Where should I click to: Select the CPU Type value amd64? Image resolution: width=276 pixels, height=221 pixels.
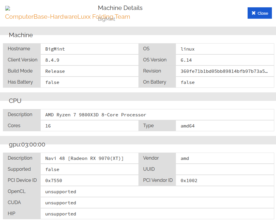[x=187, y=126]
